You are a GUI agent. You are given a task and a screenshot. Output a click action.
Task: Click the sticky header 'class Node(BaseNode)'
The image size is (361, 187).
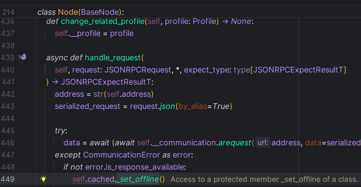pos(80,12)
